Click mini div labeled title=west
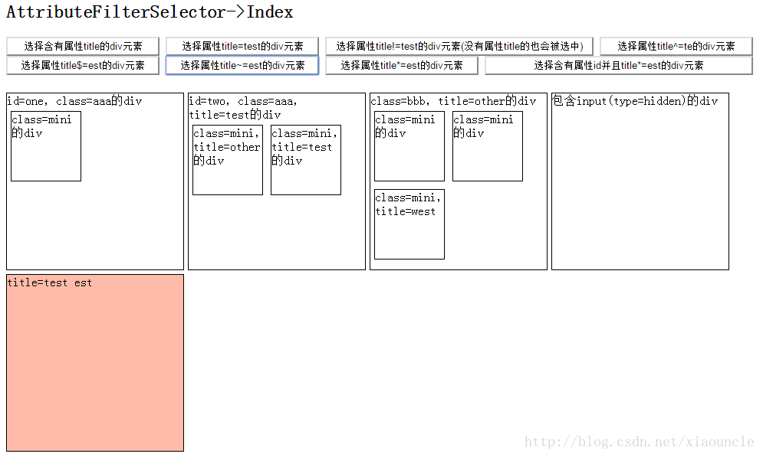This screenshot has width=763, height=457. pyautogui.click(x=409, y=224)
